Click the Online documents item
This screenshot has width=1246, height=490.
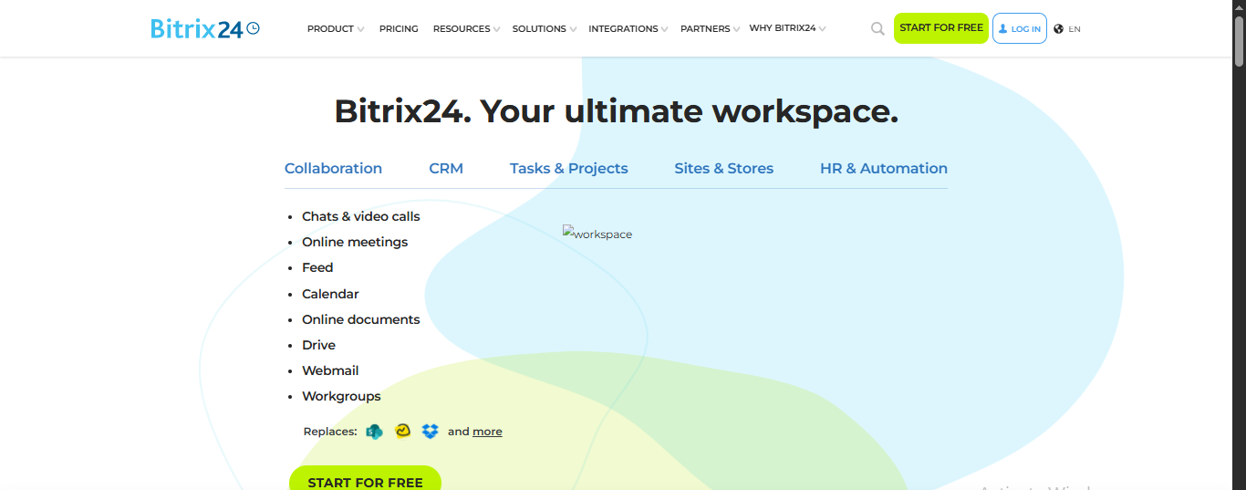point(361,319)
